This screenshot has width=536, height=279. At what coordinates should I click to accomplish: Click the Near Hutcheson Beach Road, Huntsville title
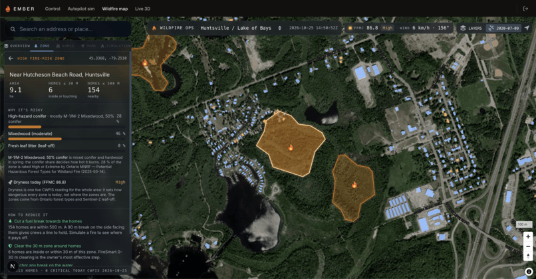59,74
